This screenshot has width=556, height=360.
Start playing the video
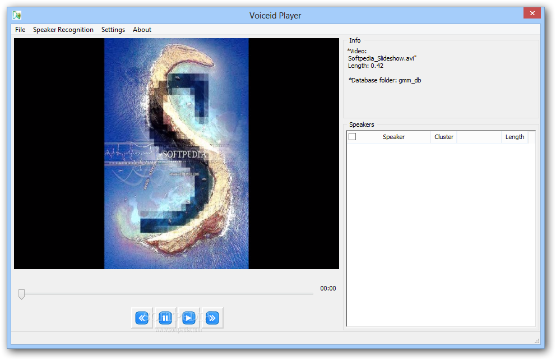[x=189, y=318]
